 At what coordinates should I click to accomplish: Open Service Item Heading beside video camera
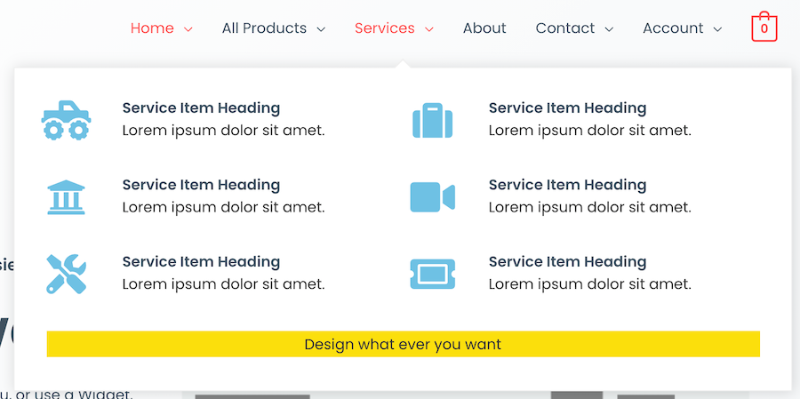[567, 185]
